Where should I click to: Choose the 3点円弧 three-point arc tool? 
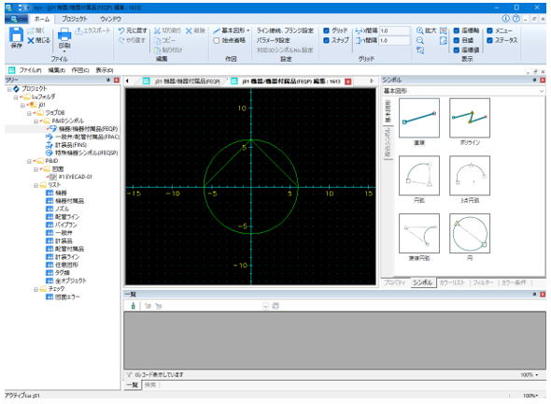(470, 176)
